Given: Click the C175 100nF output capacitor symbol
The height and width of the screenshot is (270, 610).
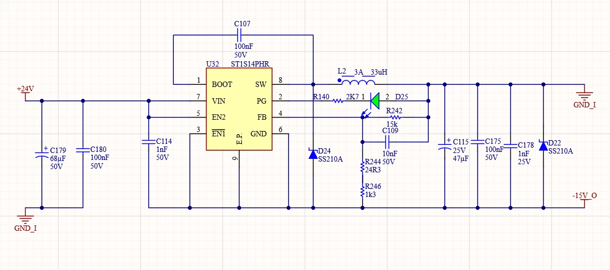Looking at the screenshot, I should [477, 142].
